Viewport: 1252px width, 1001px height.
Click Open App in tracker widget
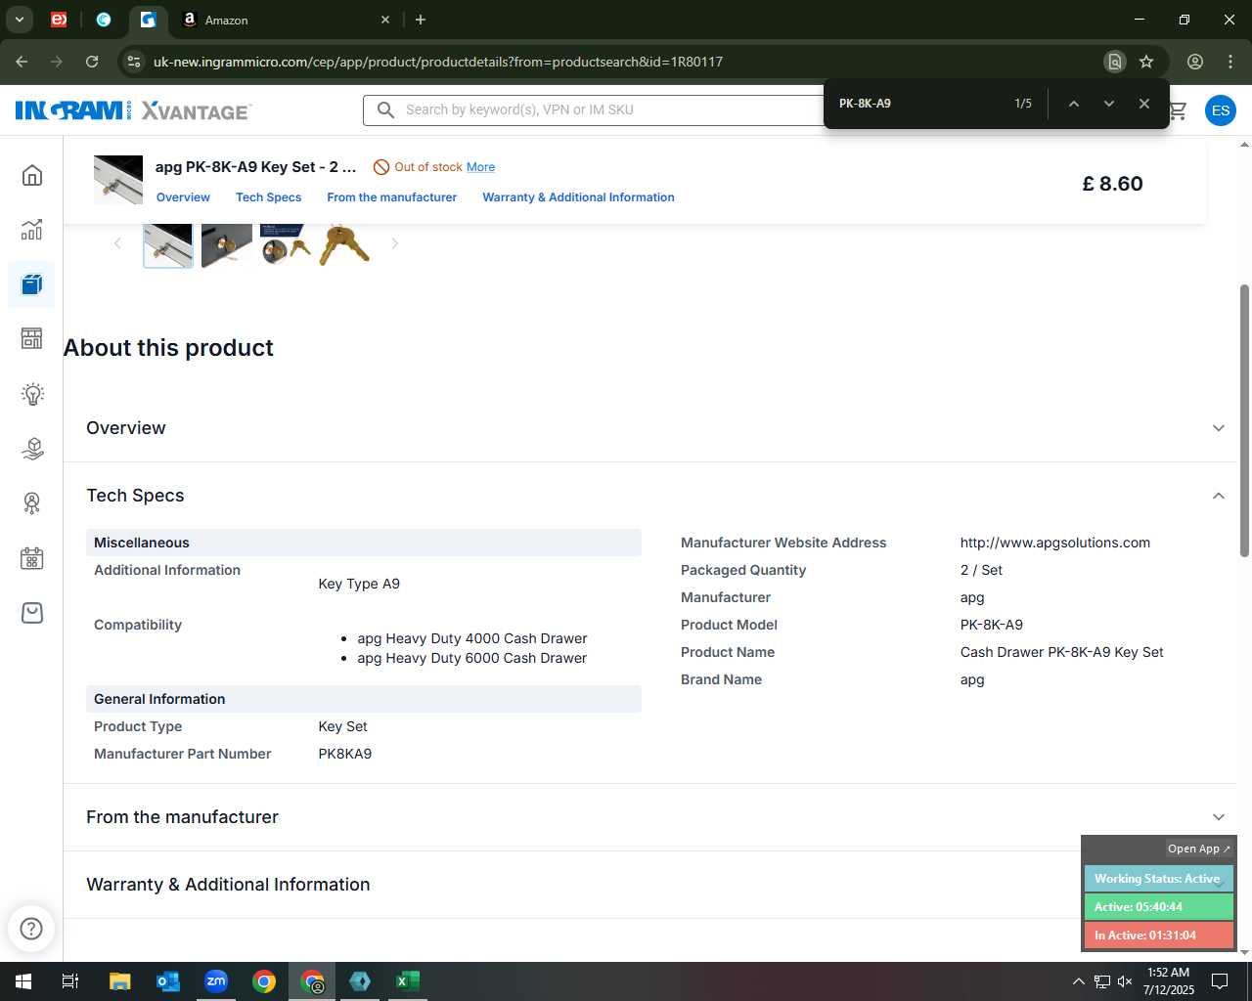click(x=1199, y=849)
